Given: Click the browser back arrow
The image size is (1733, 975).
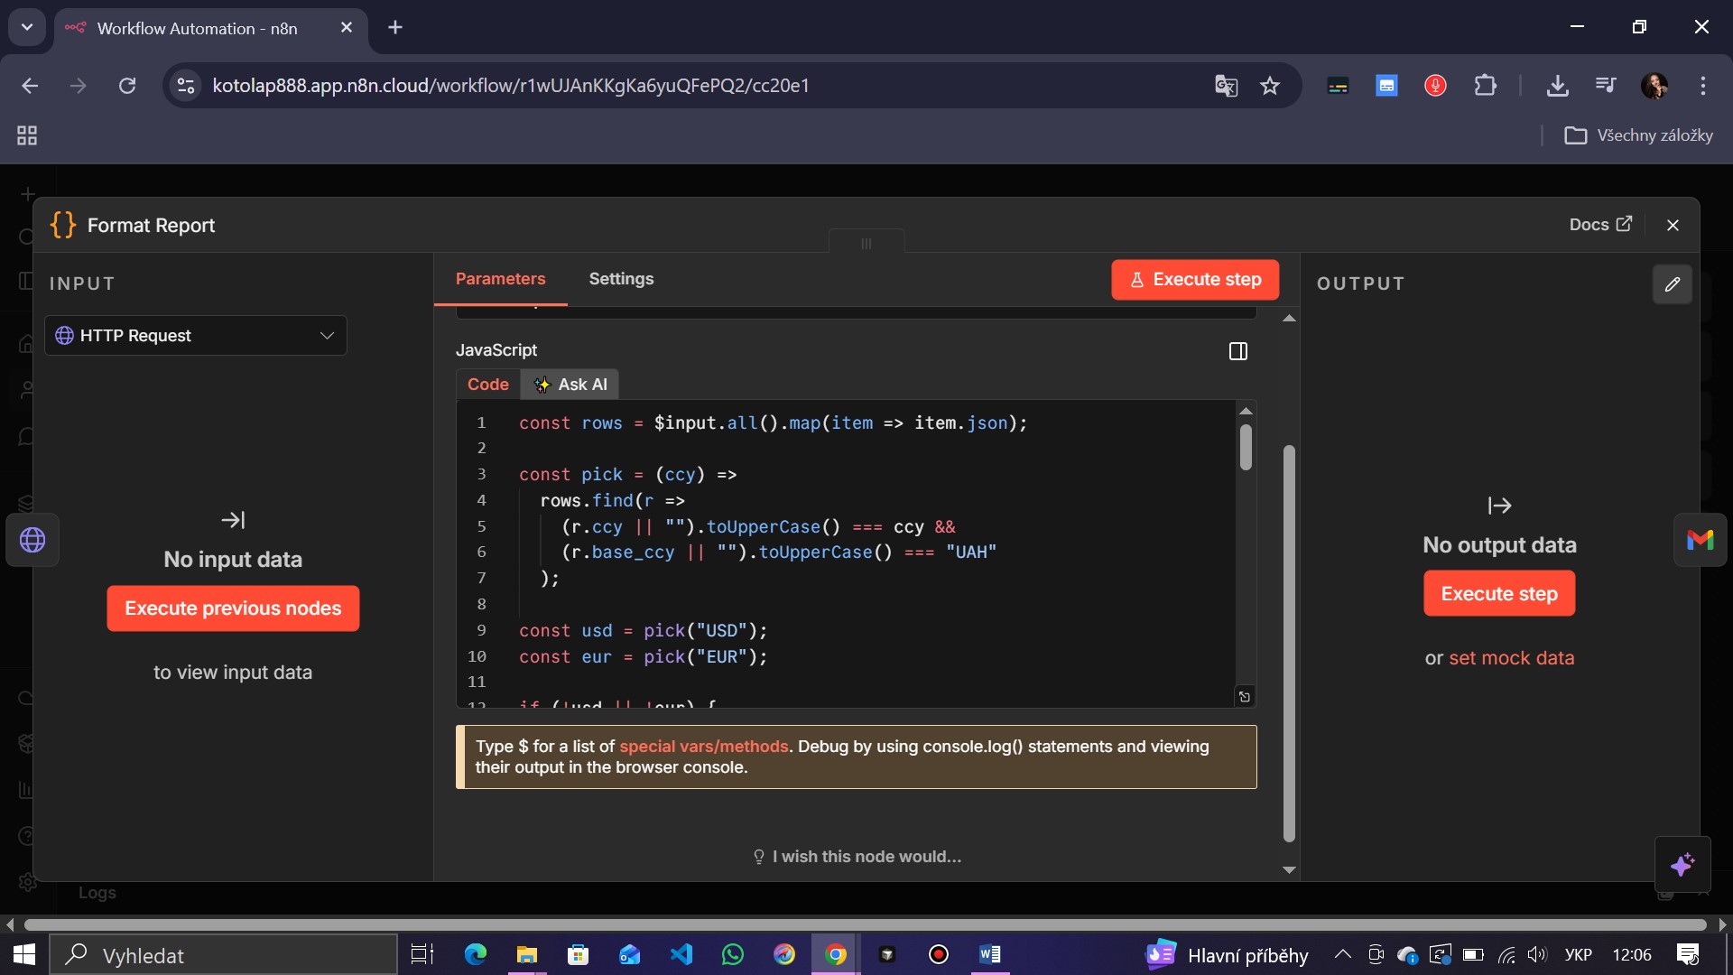Looking at the screenshot, I should (30, 86).
